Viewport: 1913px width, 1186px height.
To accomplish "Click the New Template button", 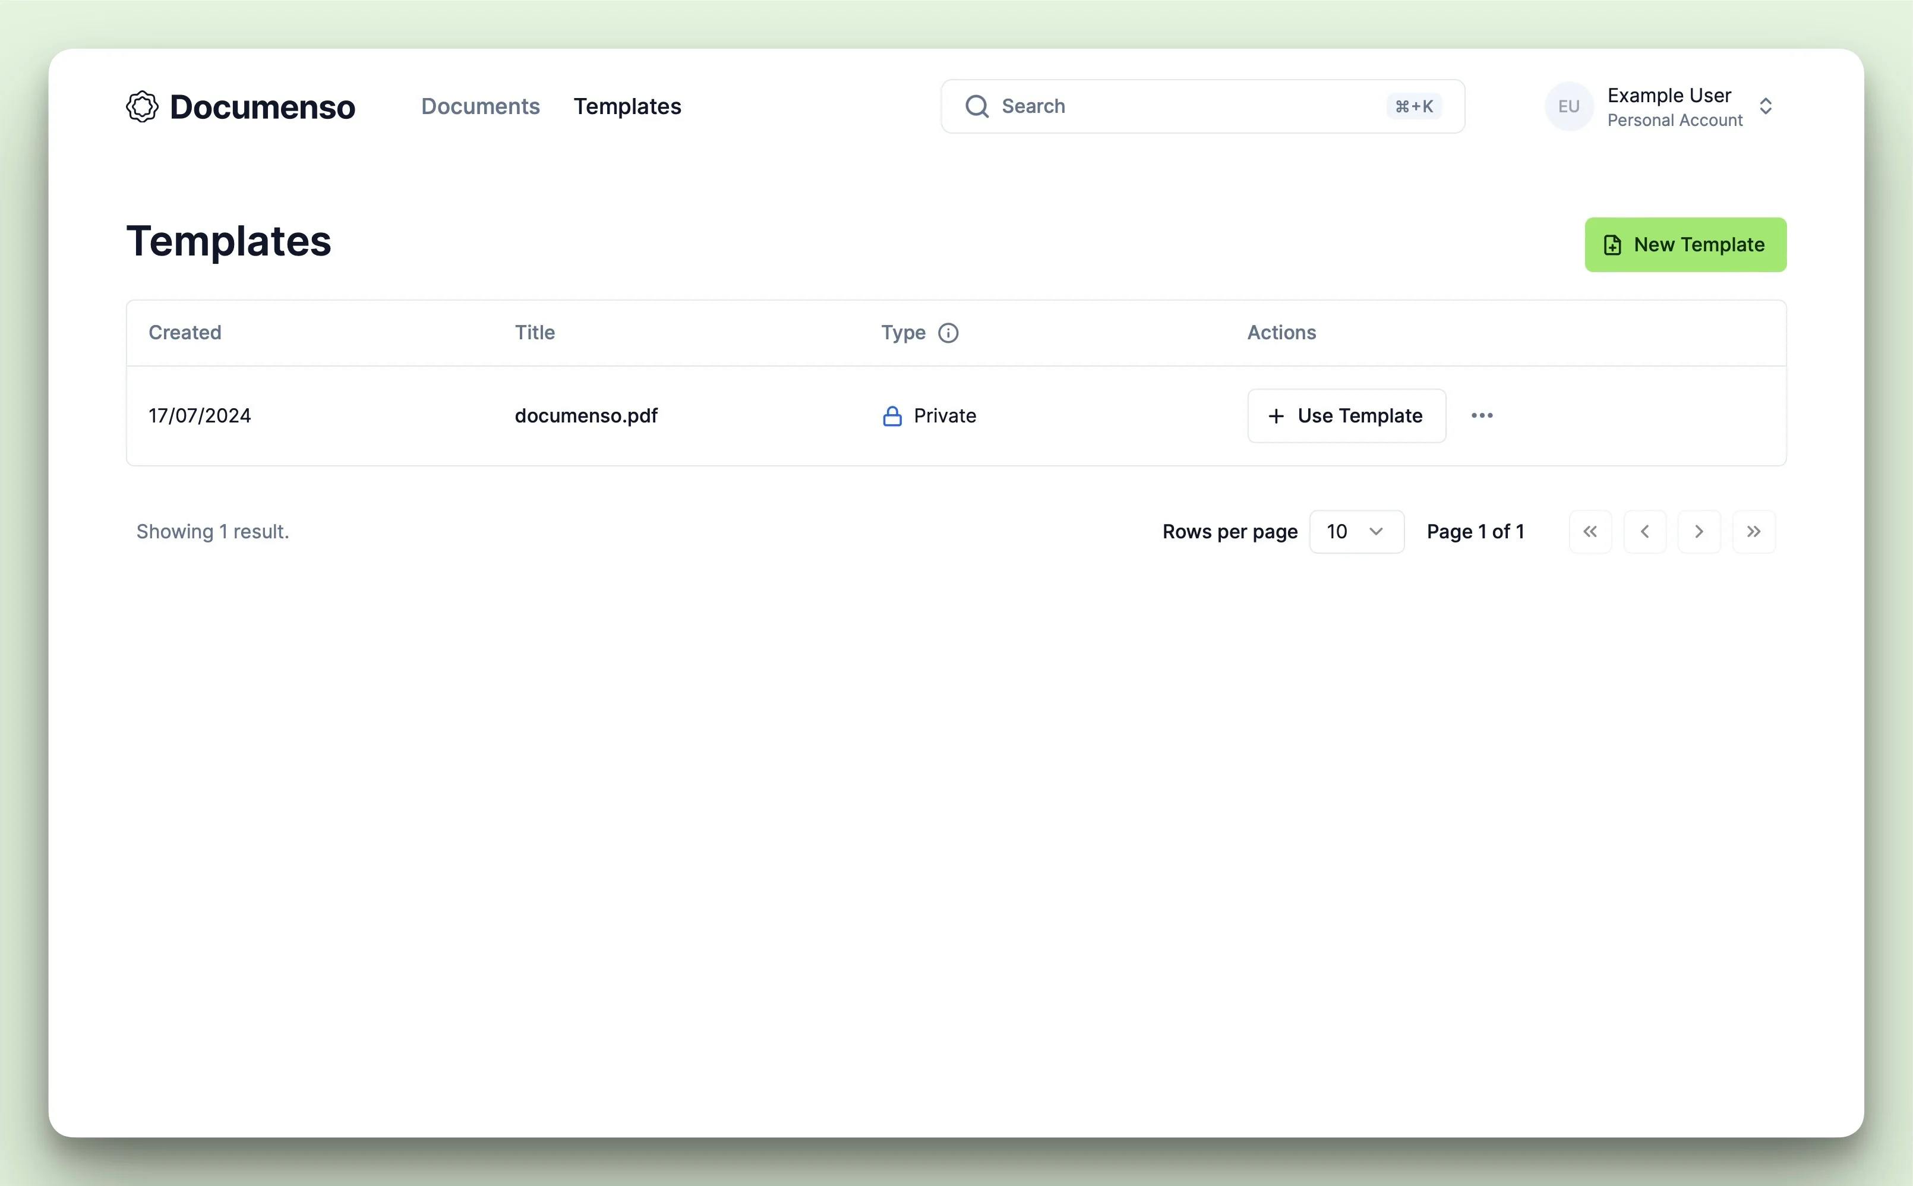I will pyautogui.click(x=1685, y=245).
